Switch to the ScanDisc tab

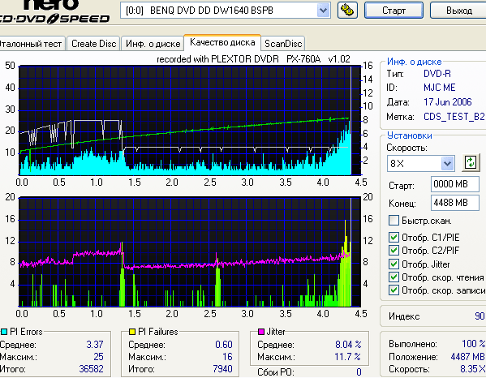tap(283, 44)
